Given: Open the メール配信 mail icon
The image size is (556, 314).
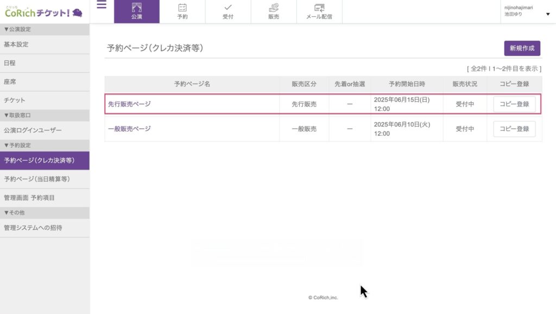Looking at the screenshot, I should tap(319, 8).
